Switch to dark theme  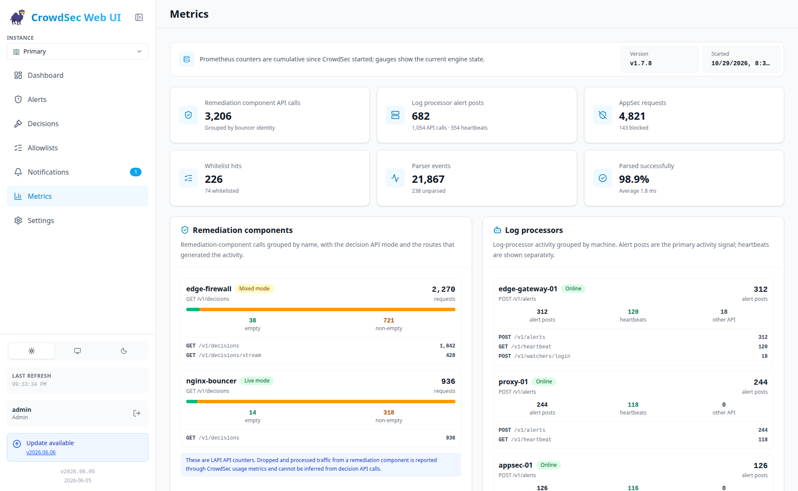pyautogui.click(x=124, y=351)
